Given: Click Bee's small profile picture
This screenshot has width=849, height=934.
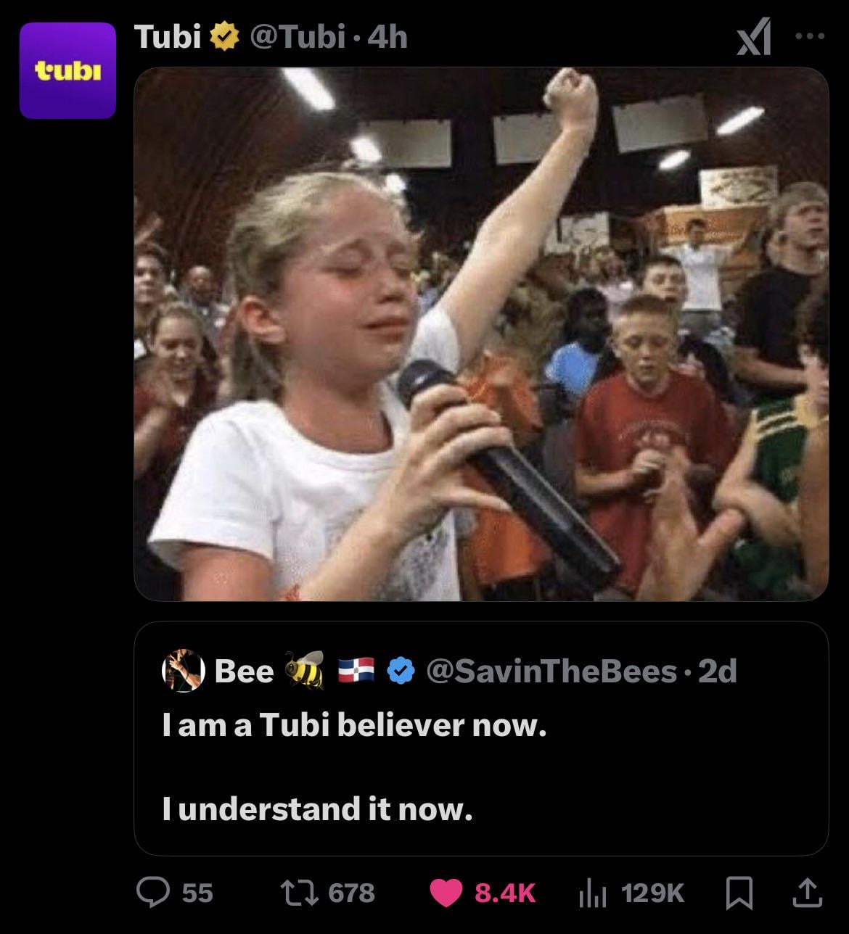Looking at the screenshot, I should pos(181,670).
